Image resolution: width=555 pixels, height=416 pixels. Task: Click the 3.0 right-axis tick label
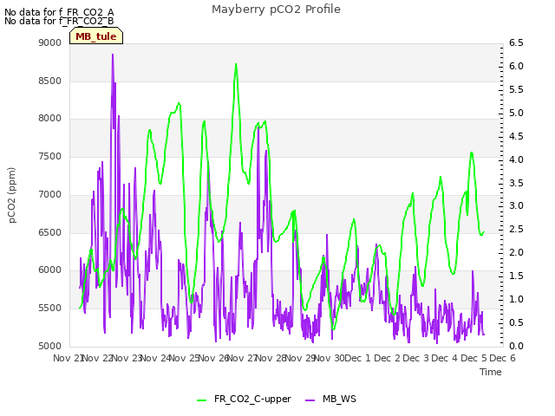click(516, 206)
